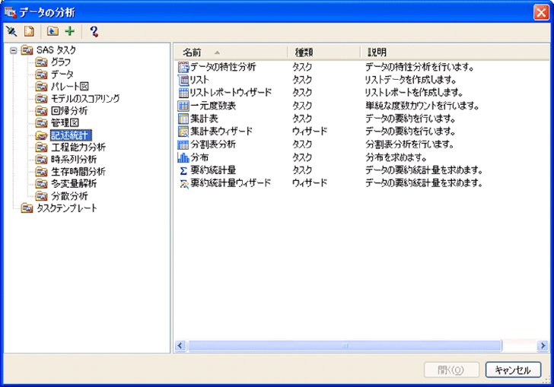This screenshot has width=554, height=387.
Task: Click the first toolbar icon with the pin
Action: pos(11,31)
